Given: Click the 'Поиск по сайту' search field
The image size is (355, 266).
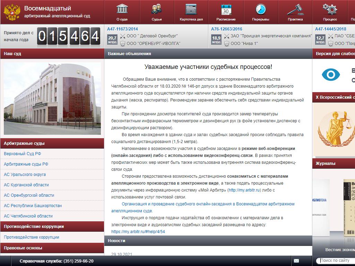Looking at the screenshot, I should click(336, 260).
